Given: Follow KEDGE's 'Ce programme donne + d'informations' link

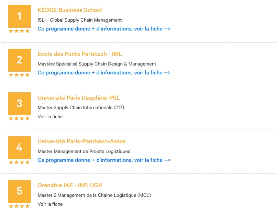Looking at the screenshot, I should [x=104, y=29].
